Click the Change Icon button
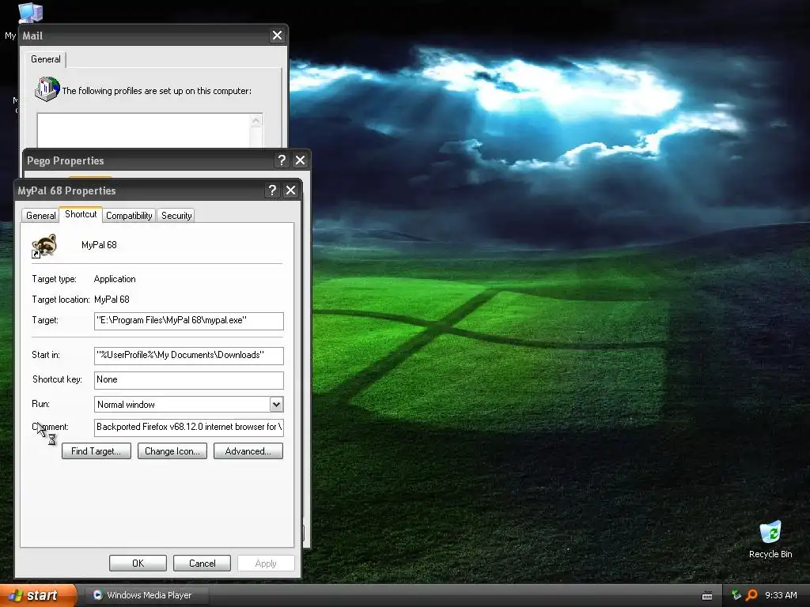 [172, 451]
